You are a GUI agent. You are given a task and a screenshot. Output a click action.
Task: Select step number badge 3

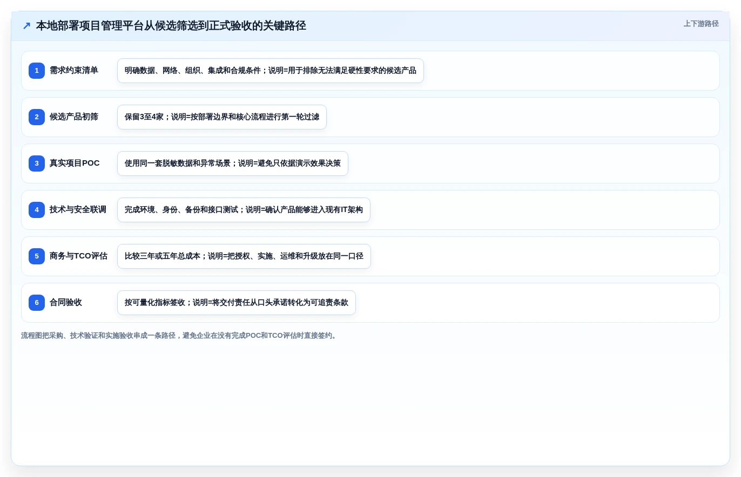coord(37,163)
